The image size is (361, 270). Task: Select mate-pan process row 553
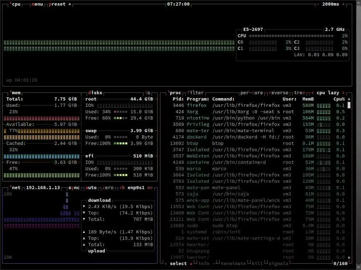tap(254, 188)
